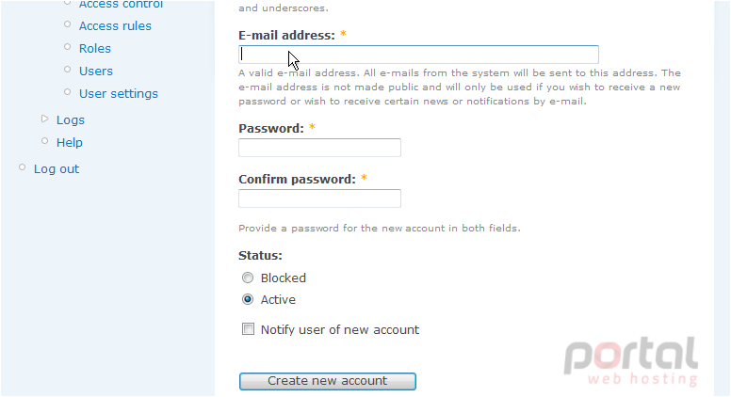
Task: Select the Active status radio button
Action: tap(248, 299)
